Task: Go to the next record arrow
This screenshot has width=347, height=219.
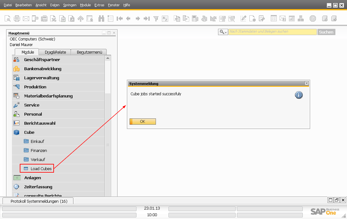Action: (x=138, y=18)
